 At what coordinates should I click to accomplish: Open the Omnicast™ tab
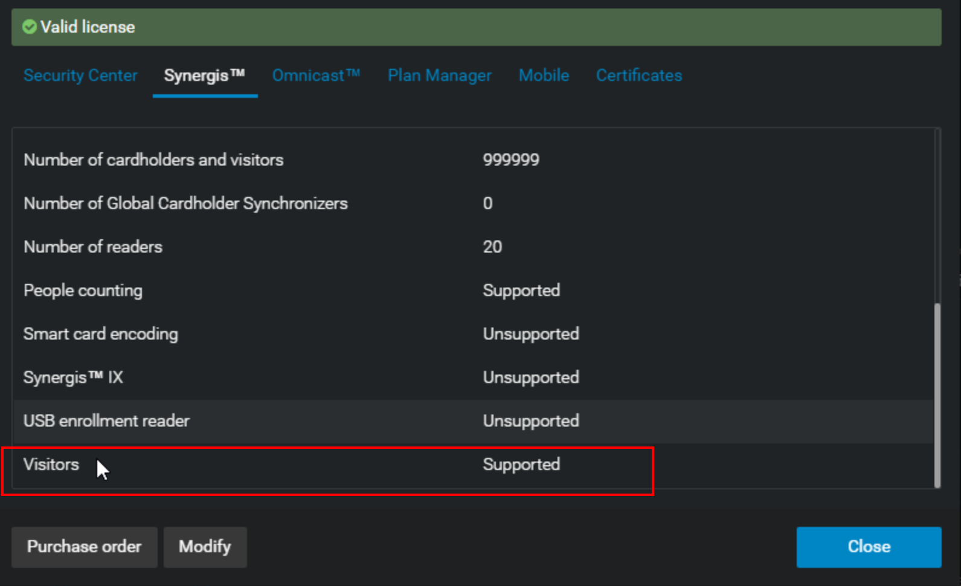[316, 76]
